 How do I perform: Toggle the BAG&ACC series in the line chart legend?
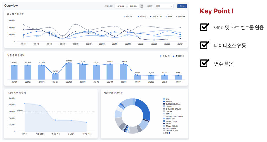128,17
